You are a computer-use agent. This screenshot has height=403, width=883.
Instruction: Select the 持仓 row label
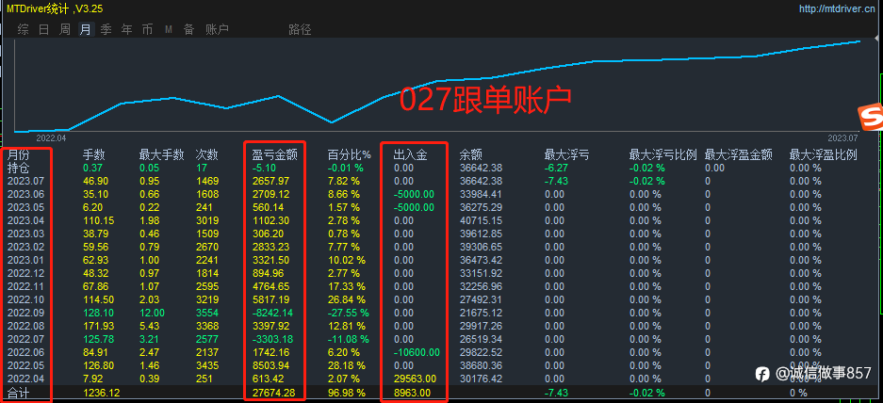[x=18, y=168]
